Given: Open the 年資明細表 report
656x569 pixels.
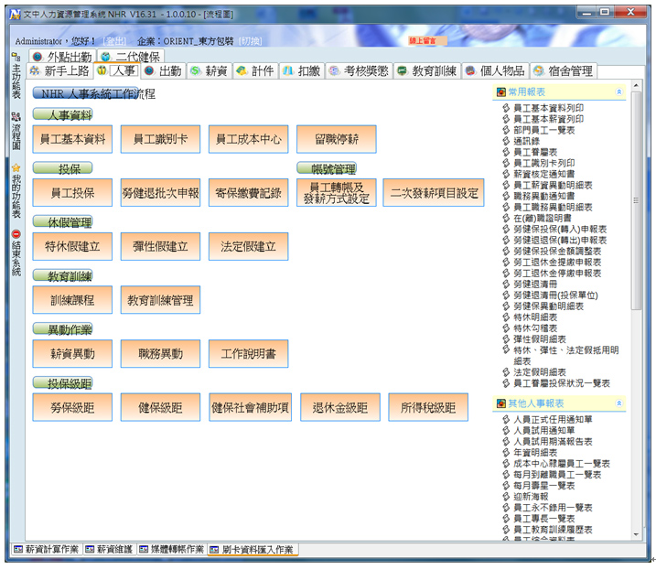Looking at the screenshot, I should point(535,452).
